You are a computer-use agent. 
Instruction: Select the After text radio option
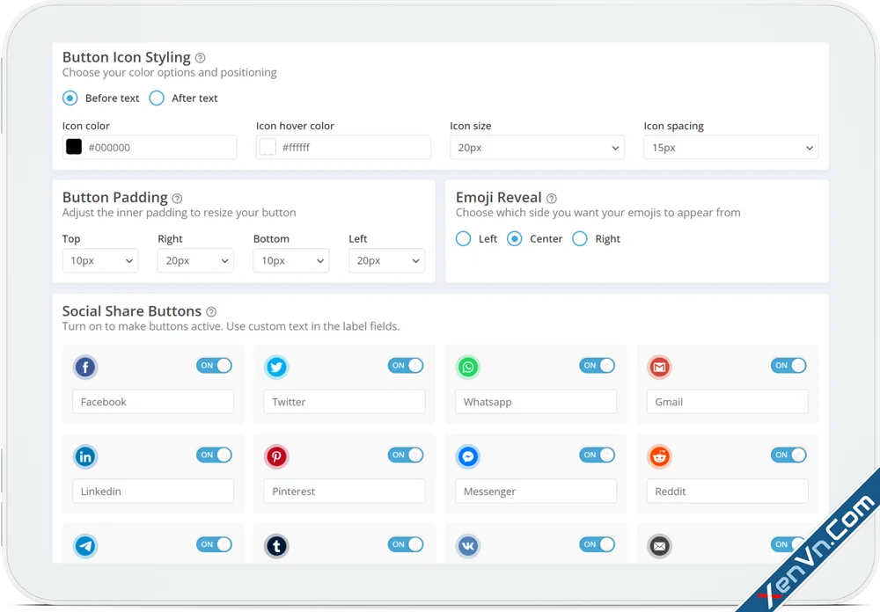click(x=157, y=98)
